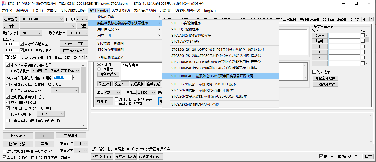This screenshot has height=162, width=376.
Task: Click 打开串口 button
Action: 103,101
